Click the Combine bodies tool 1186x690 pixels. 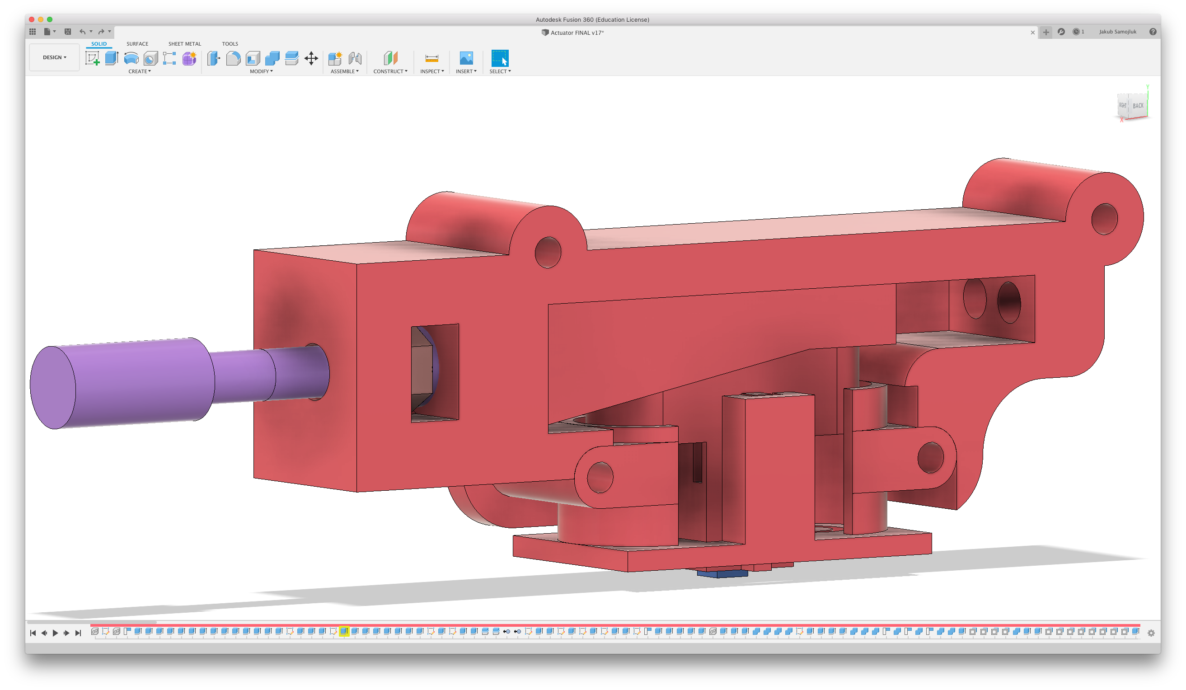(x=272, y=58)
